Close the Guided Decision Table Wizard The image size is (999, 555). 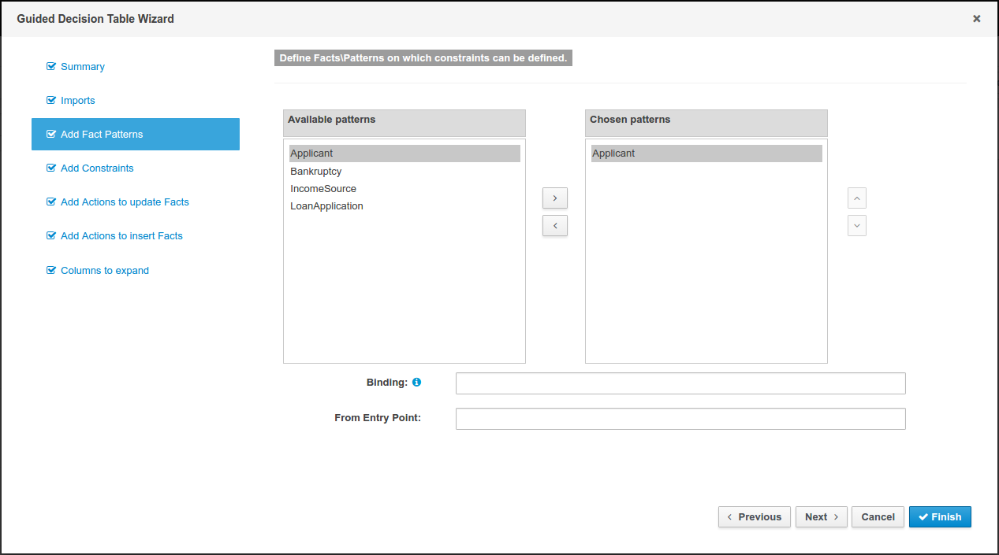[976, 19]
